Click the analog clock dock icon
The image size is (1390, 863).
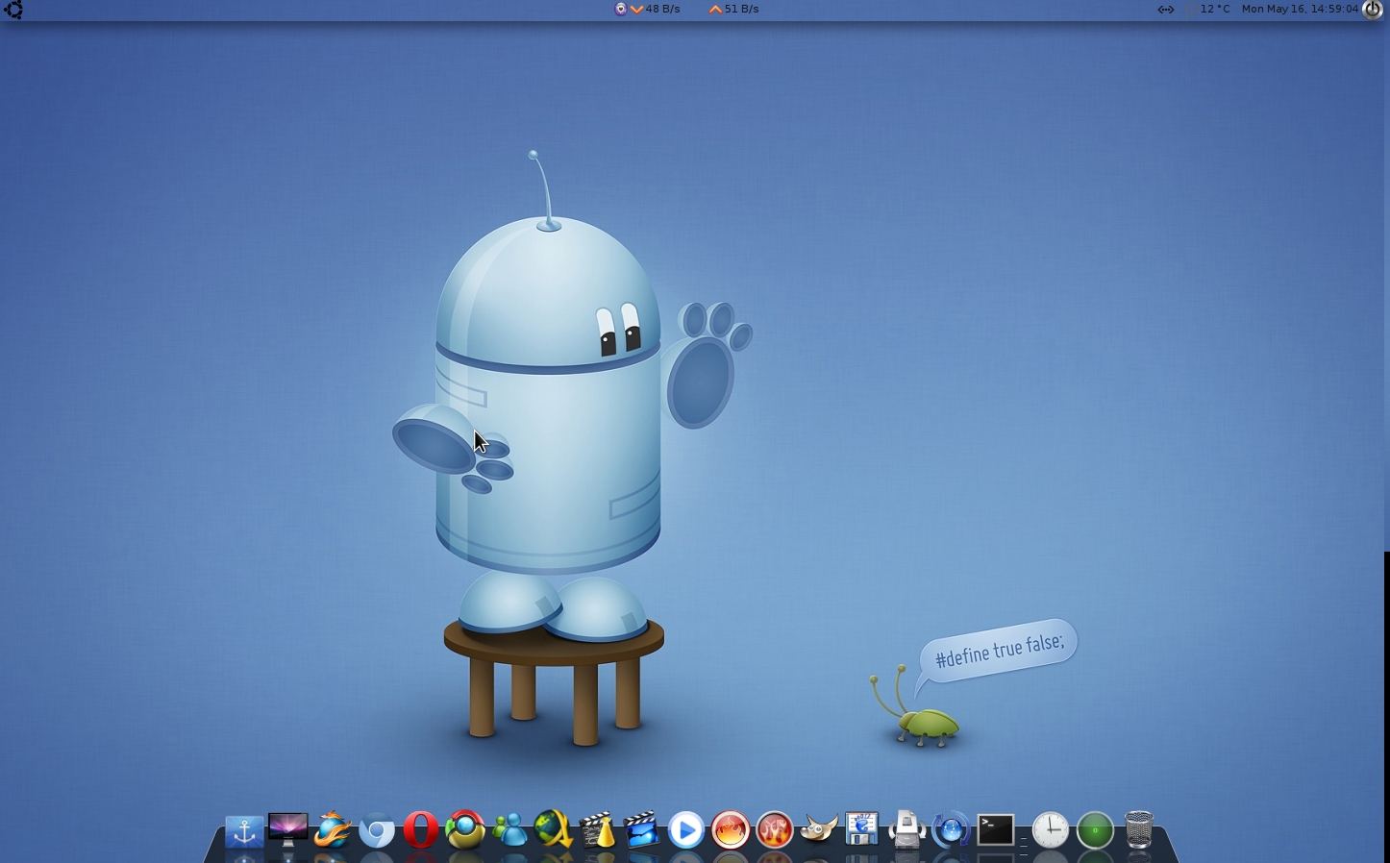pos(1051,830)
